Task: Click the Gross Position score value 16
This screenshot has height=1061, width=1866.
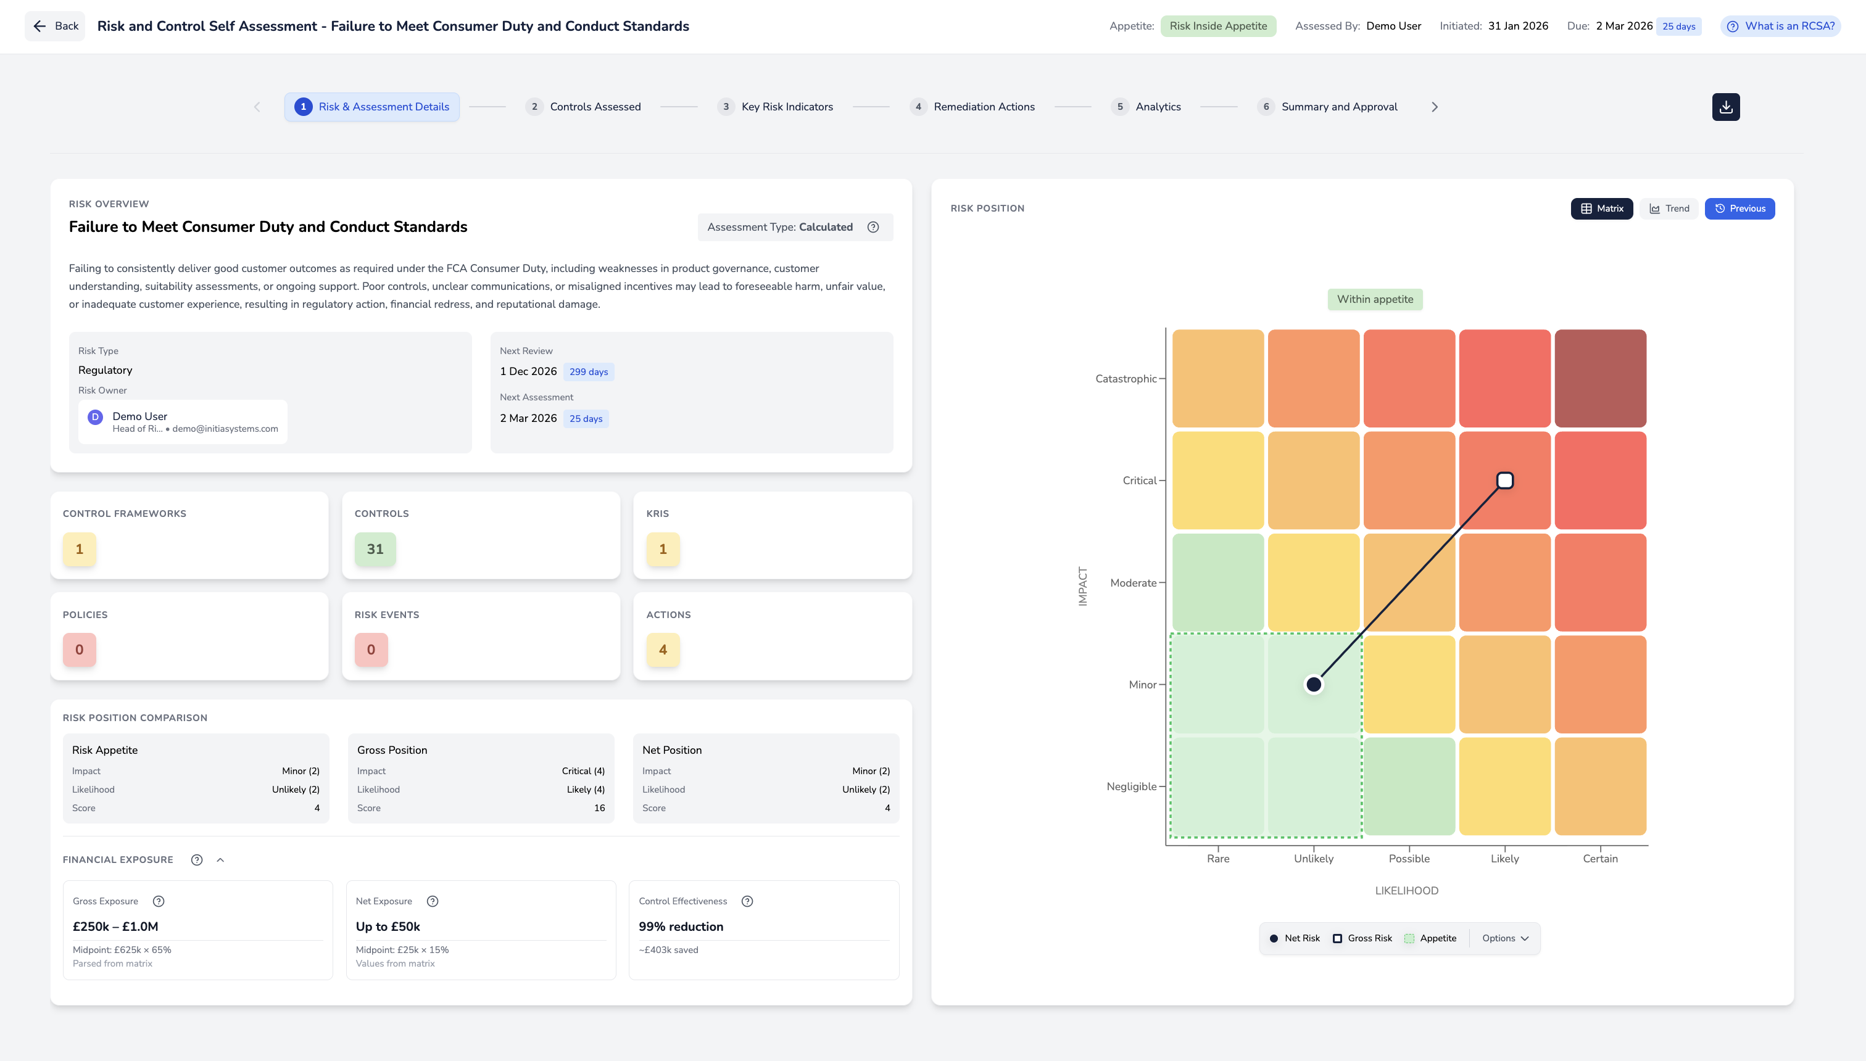Action: pos(599,808)
